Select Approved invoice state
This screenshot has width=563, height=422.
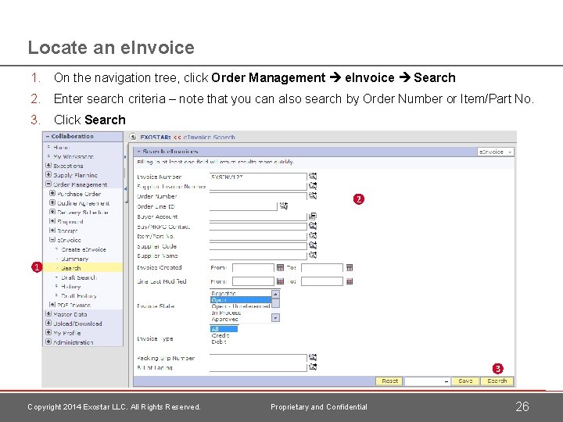pyautogui.click(x=241, y=320)
